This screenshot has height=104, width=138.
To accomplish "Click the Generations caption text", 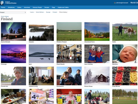I will 60,86.
